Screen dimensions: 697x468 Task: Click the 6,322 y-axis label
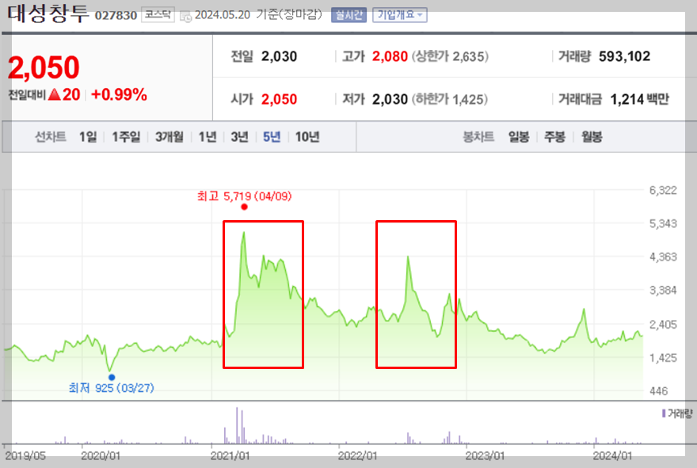(x=663, y=191)
